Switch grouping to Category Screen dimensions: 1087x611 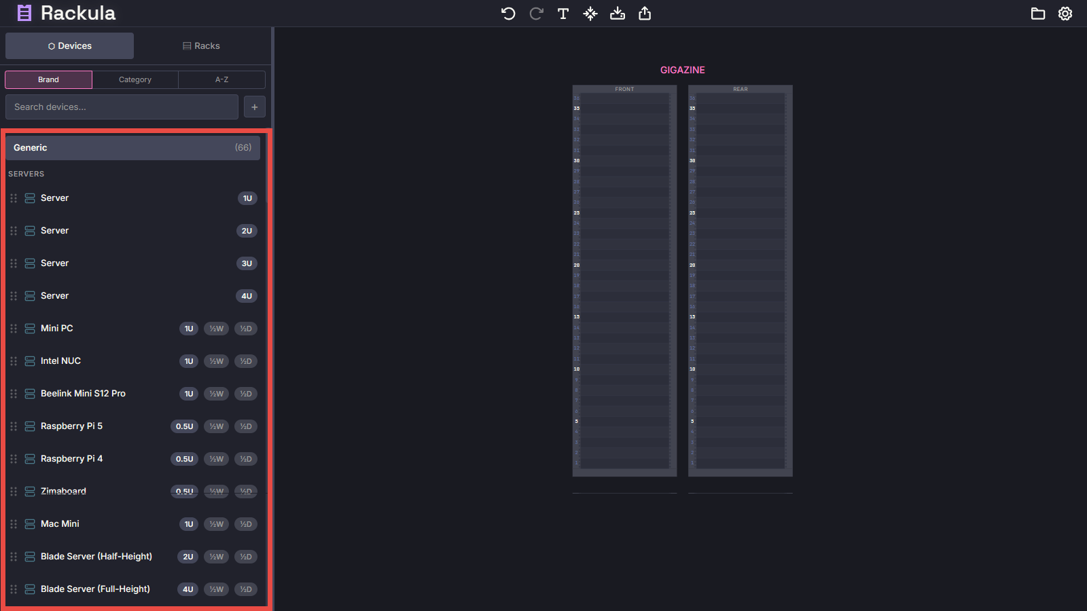(x=135, y=80)
